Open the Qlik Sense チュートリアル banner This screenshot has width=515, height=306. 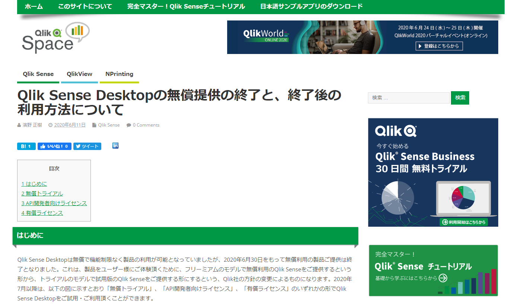[433, 270]
